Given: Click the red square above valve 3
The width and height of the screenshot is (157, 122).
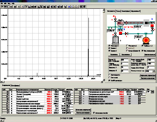Looking at the screenshot, I should pyautogui.click(x=152, y=26).
